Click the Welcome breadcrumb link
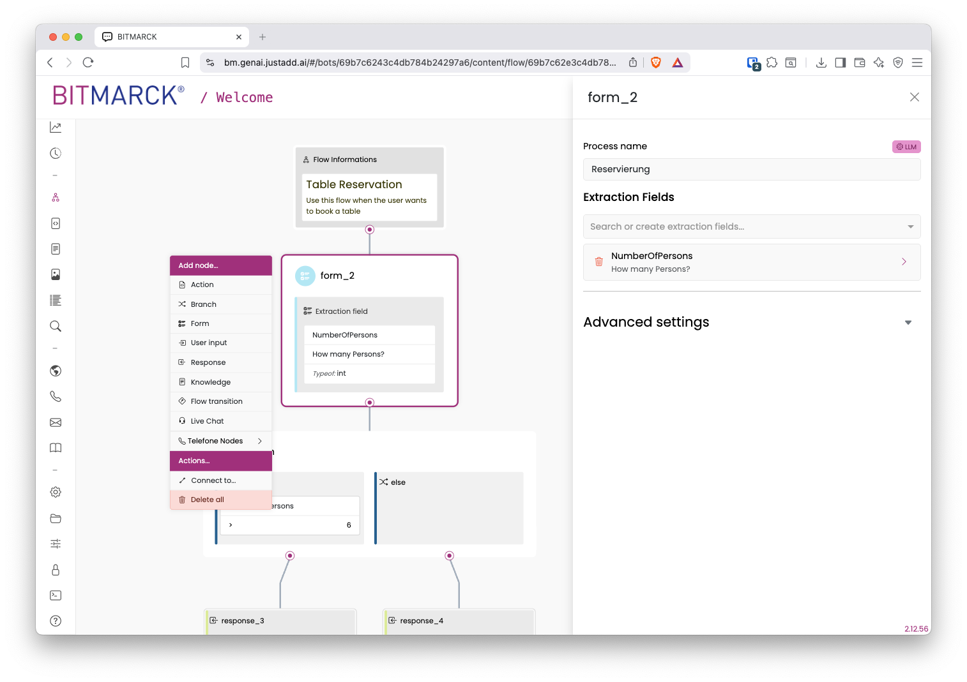Screen dimensions: 967x682 click(245, 98)
